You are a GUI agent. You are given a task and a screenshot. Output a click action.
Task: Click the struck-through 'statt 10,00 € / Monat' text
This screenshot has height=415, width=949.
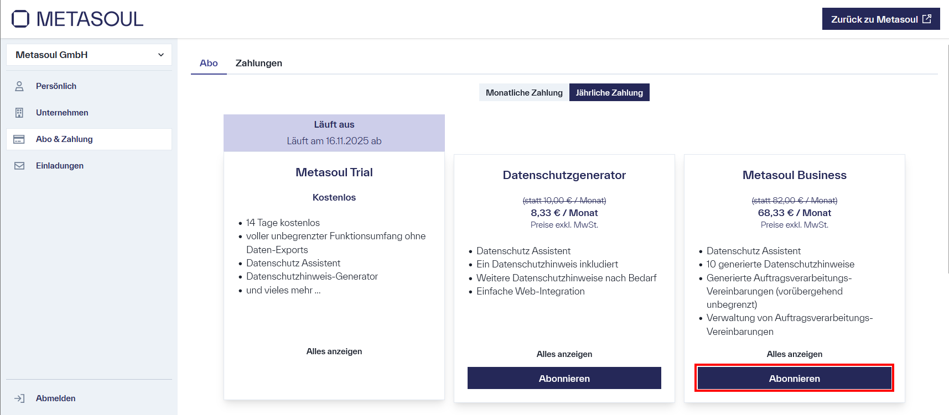(x=564, y=201)
